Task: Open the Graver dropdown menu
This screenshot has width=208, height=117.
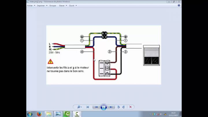Action: (x=63, y=5)
